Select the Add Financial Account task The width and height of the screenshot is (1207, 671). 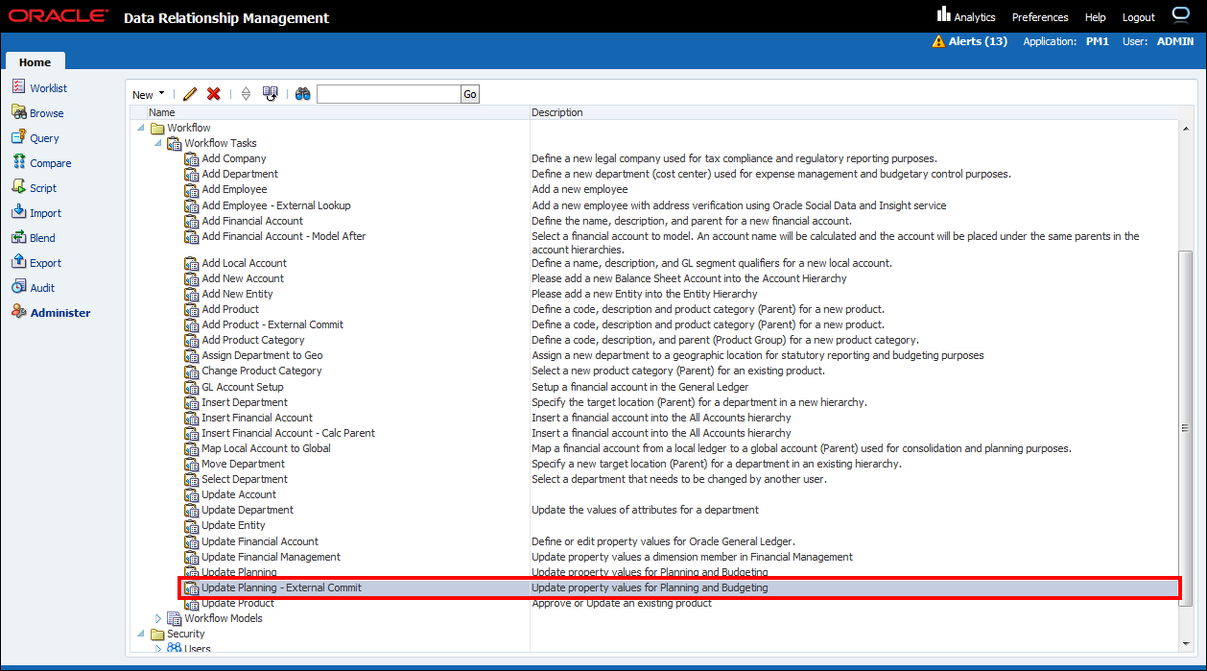(x=252, y=221)
